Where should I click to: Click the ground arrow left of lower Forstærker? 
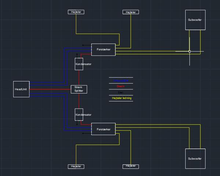coord(84,133)
